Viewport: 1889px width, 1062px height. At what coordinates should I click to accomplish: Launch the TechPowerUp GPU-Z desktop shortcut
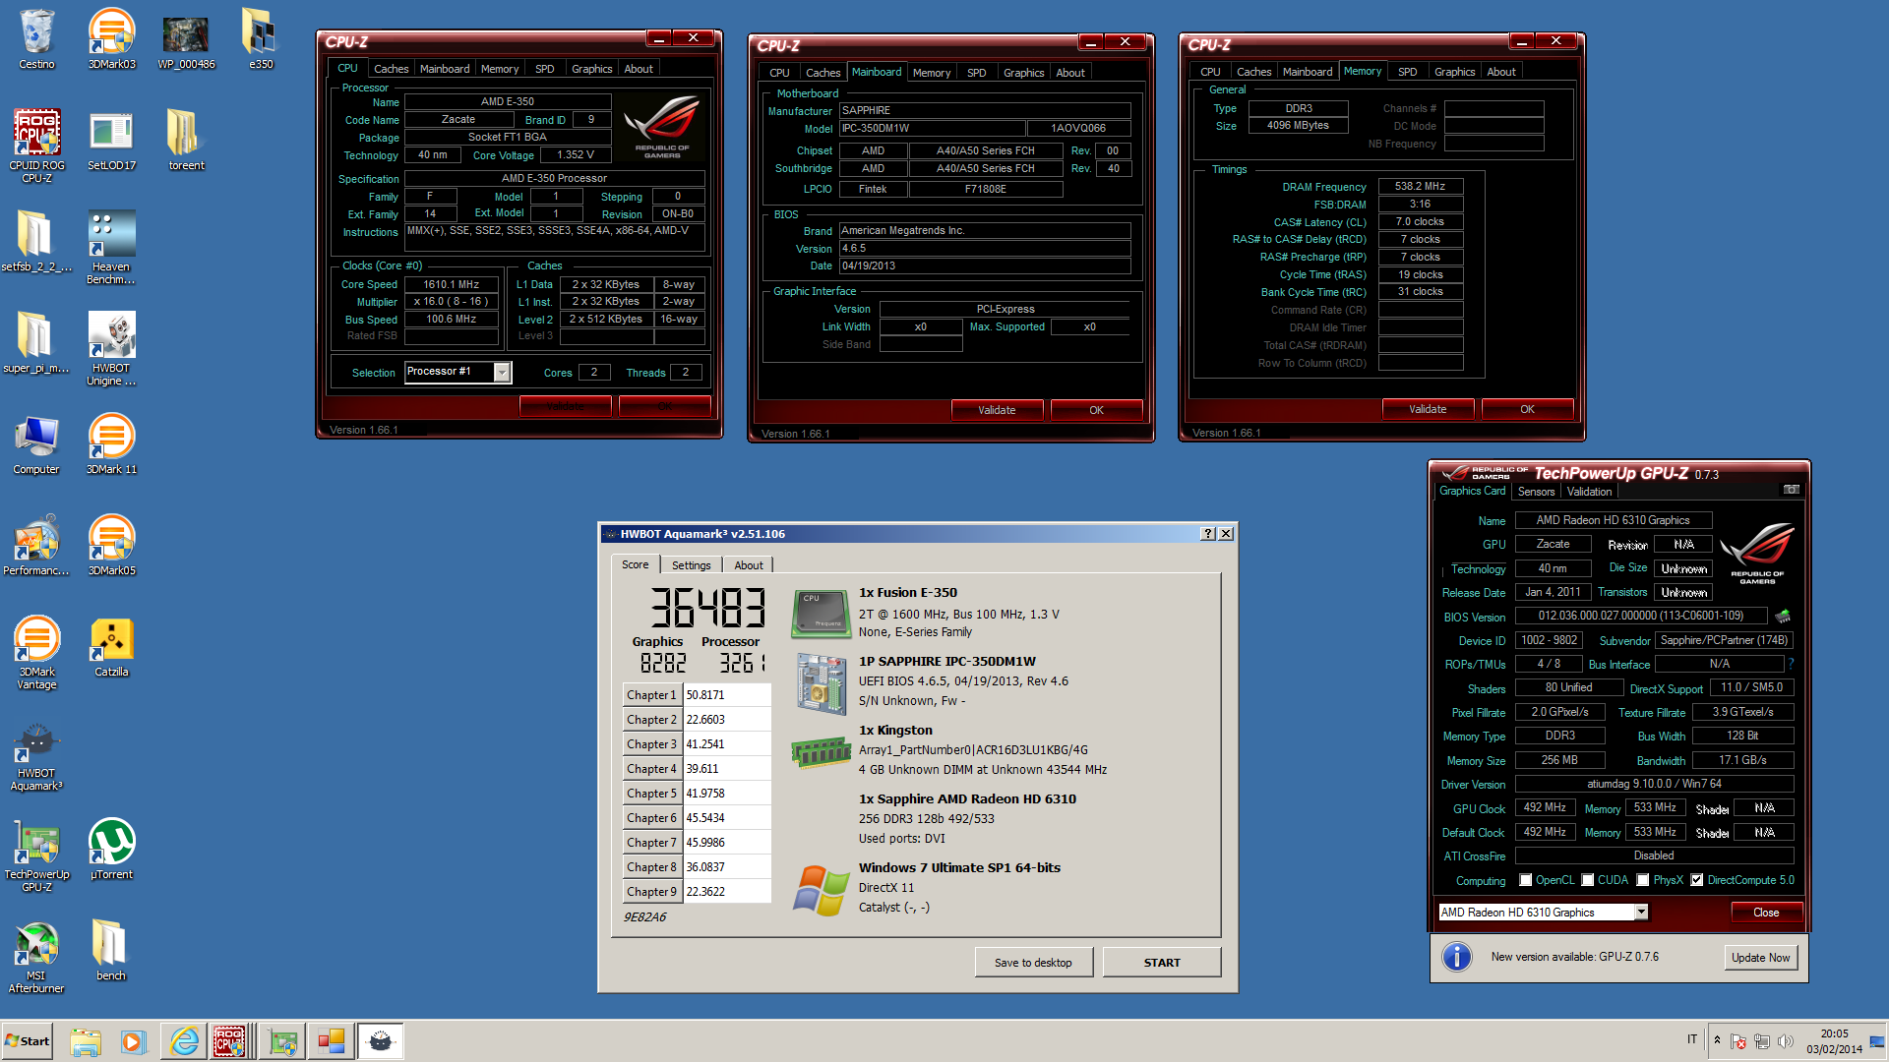coord(36,855)
